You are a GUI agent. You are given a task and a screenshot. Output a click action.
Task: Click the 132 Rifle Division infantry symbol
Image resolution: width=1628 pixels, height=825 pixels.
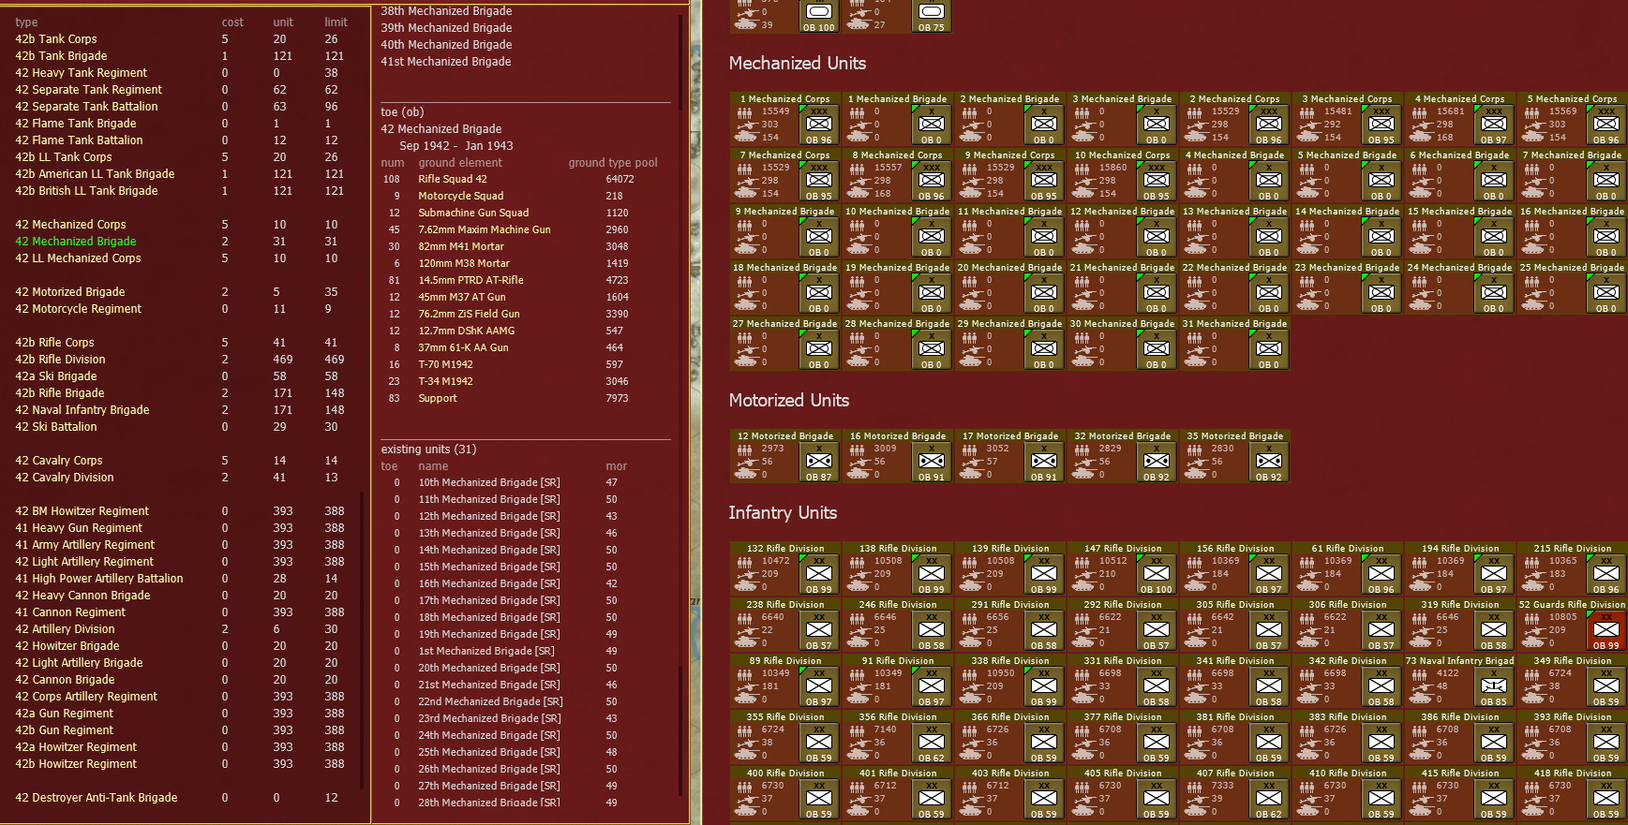click(x=819, y=574)
